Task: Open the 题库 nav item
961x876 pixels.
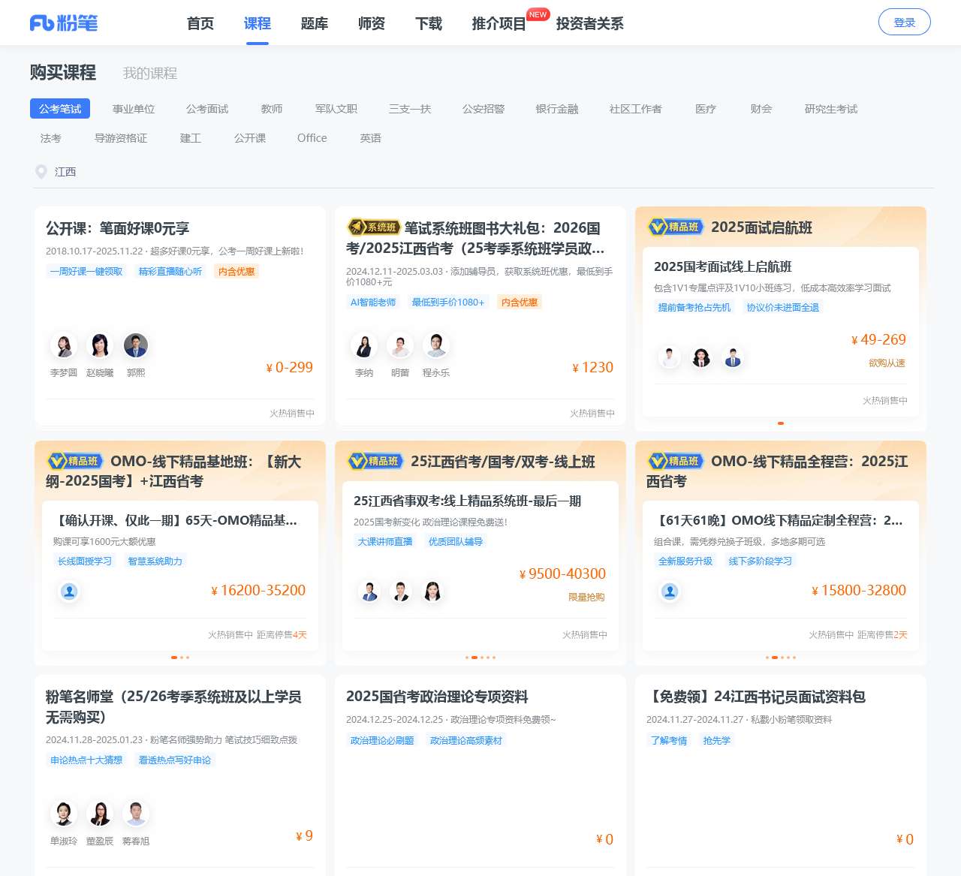Action: point(315,23)
